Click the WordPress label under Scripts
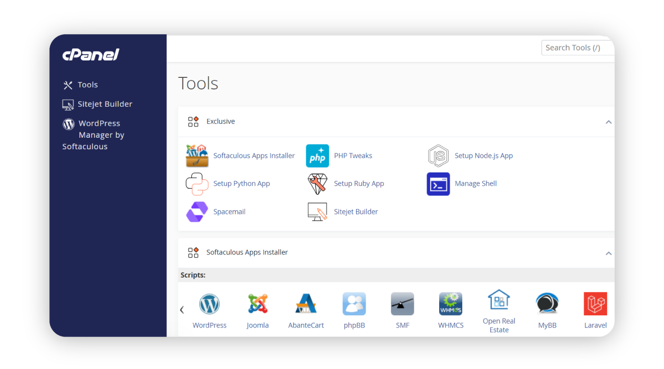 point(210,325)
